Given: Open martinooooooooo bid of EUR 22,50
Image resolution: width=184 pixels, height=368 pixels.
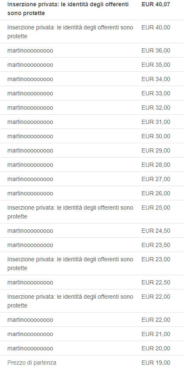Looking at the screenshot, I should coord(30,282).
